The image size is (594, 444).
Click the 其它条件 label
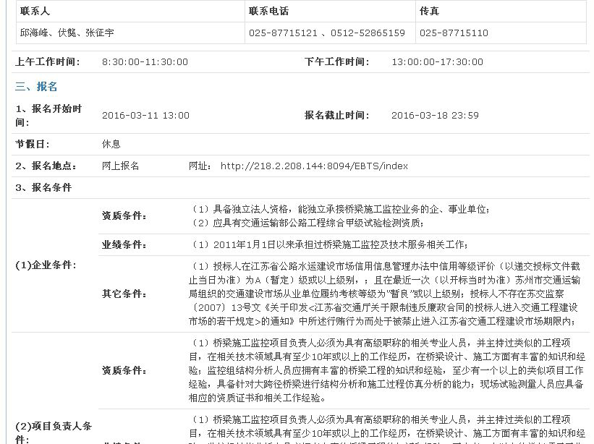tap(124, 294)
